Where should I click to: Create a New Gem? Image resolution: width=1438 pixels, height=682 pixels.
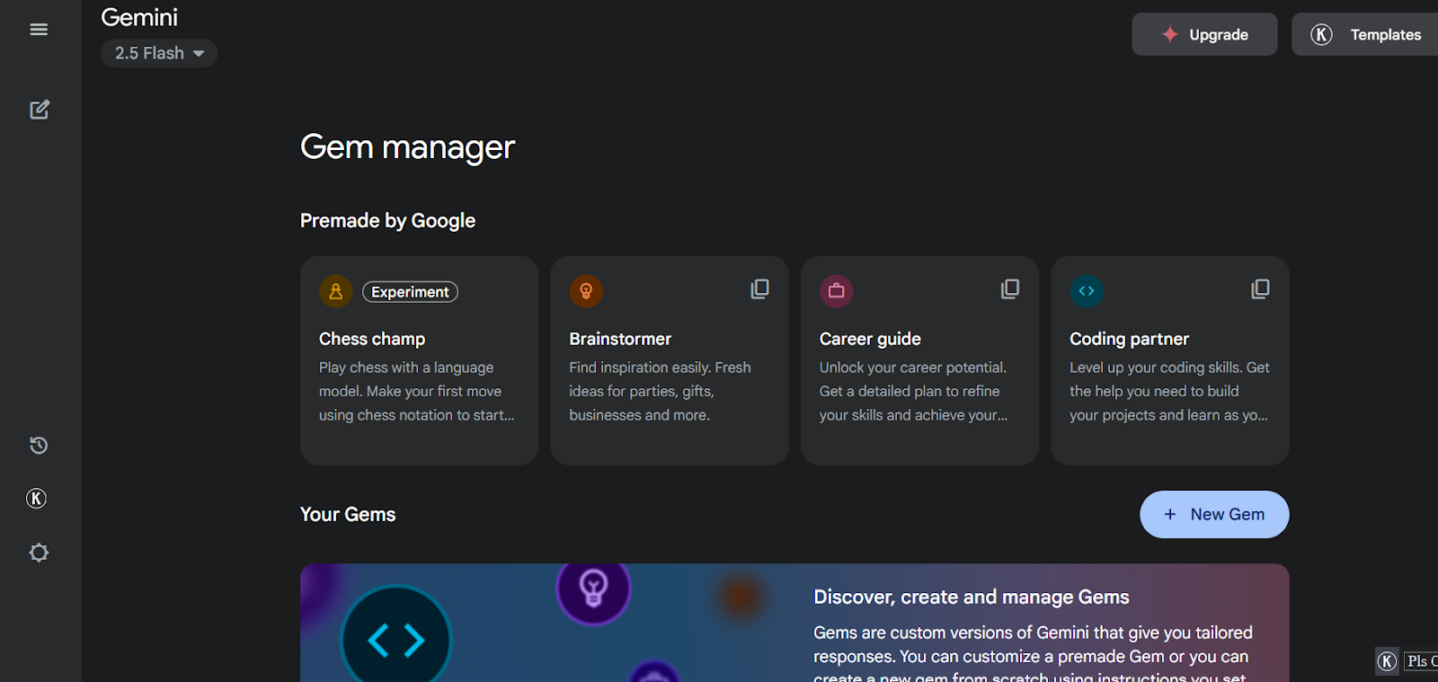tap(1214, 514)
